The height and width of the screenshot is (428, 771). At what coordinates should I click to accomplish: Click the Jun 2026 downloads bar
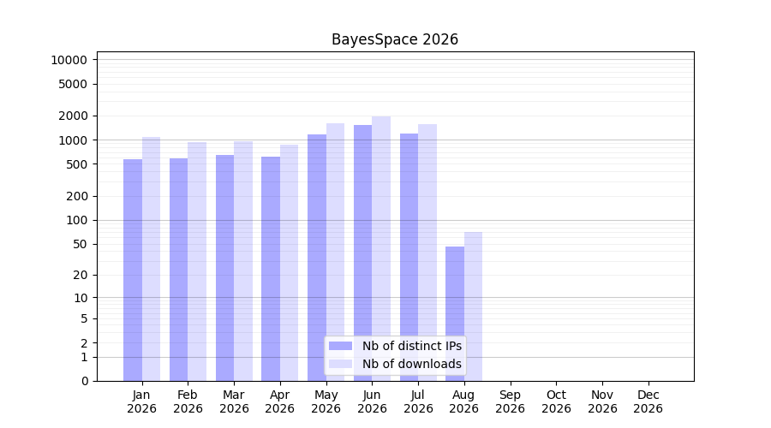381,248
